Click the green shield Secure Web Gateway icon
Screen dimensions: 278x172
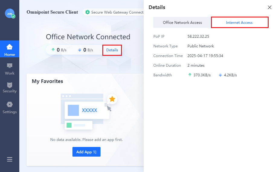point(88,12)
